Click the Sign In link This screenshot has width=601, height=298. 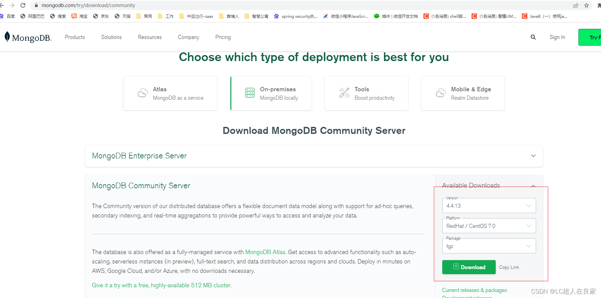[x=557, y=37]
